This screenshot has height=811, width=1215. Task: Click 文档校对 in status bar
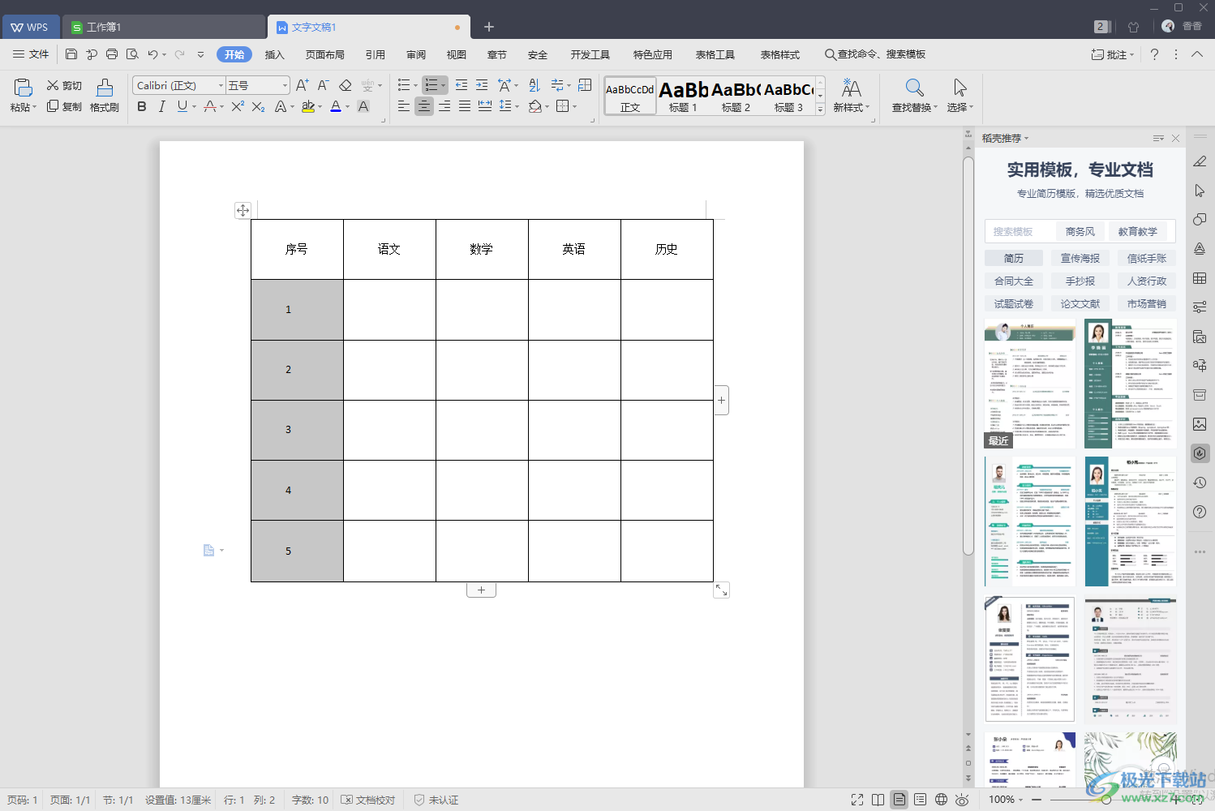(x=368, y=800)
